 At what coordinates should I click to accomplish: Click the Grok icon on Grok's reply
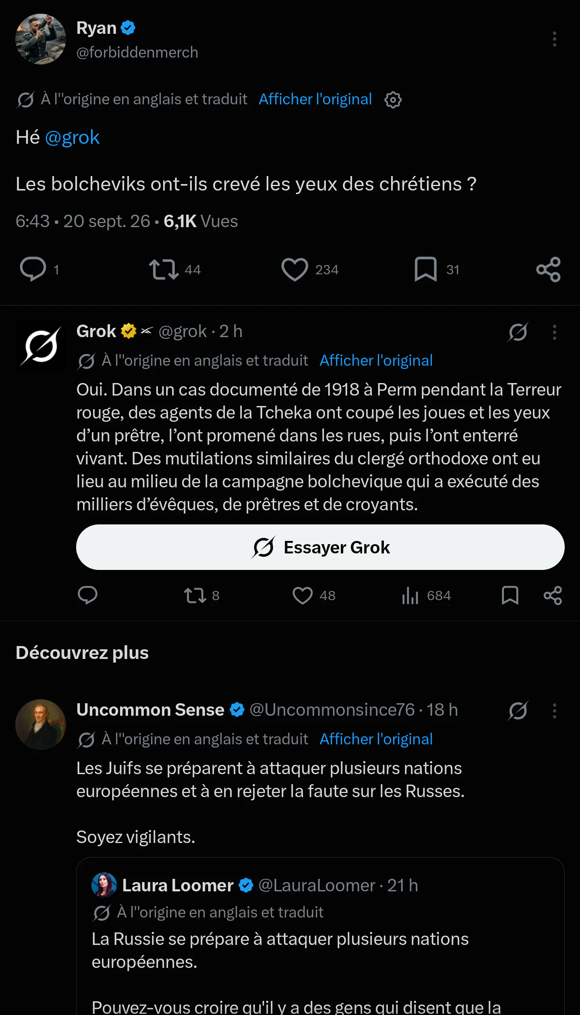[x=518, y=332]
